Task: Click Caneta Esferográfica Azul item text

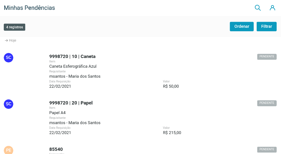Action: click(73, 66)
